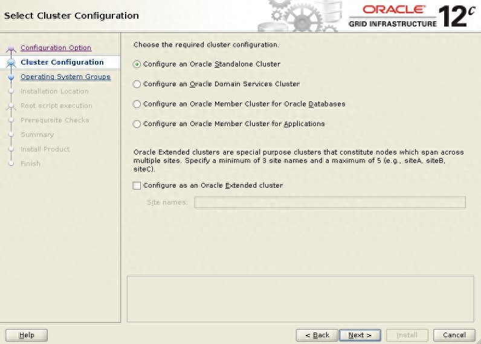Pick Oracle Member Cluster for Applications option
Image resolution: width=481 pixels, height=344 pixels.
[137, 124]
